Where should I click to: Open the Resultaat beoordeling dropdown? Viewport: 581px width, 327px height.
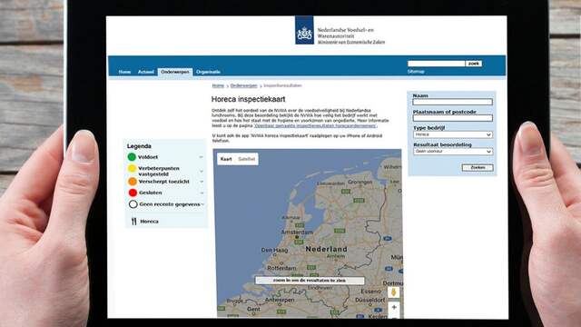tap(453, 152)
